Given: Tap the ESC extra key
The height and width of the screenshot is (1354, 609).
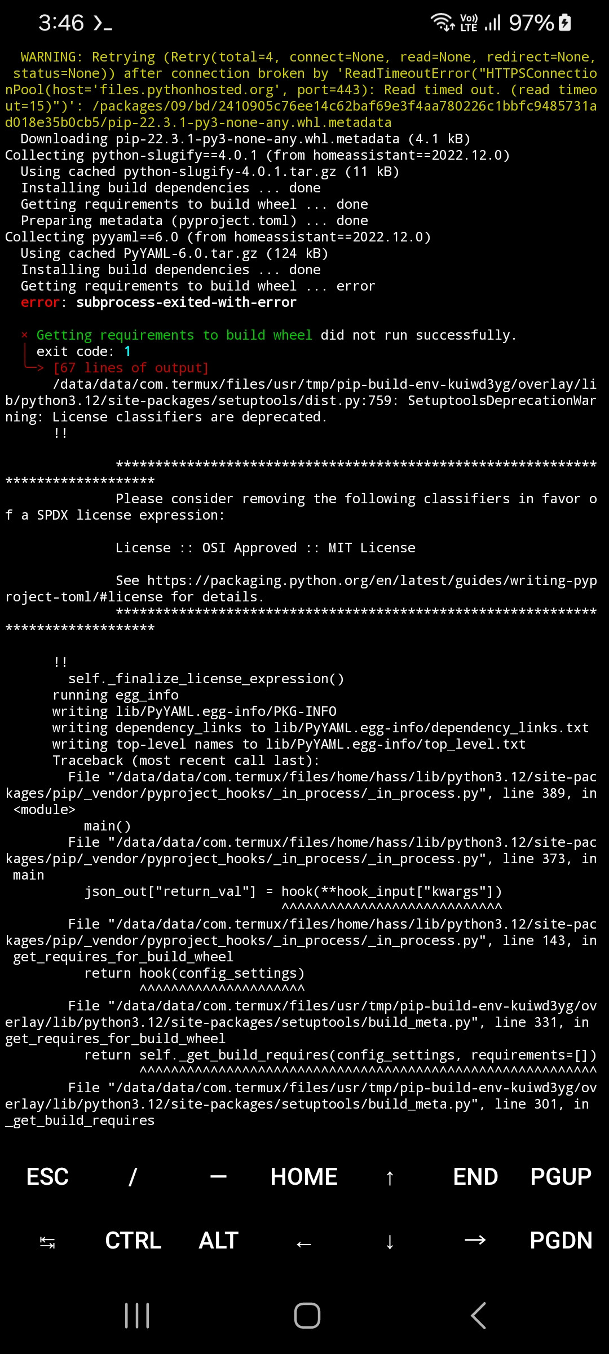Looking at the screenshot, I should 47,1177.
